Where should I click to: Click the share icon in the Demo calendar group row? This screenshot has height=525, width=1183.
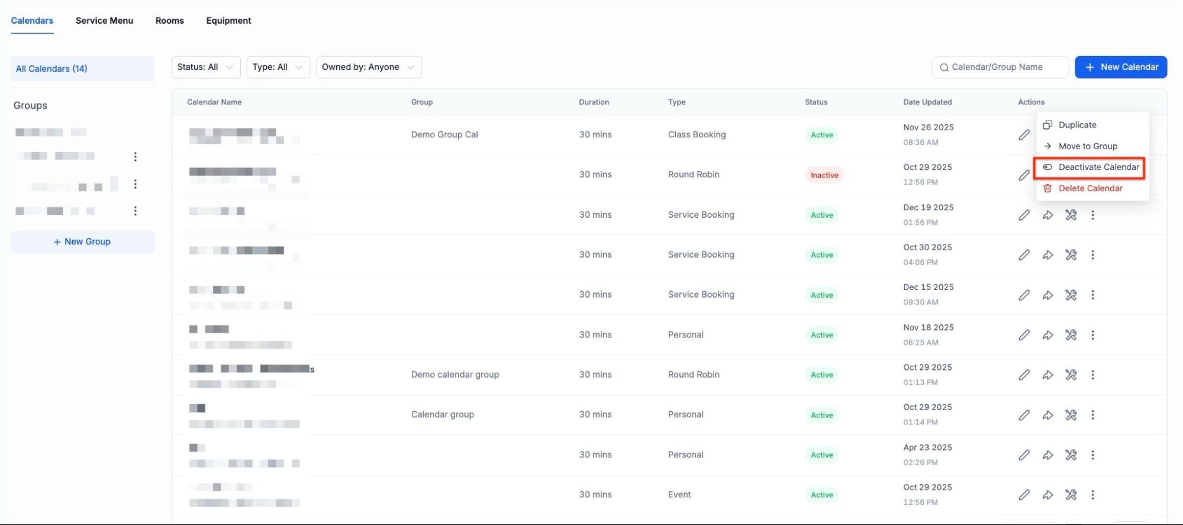tap(1047, 375)
